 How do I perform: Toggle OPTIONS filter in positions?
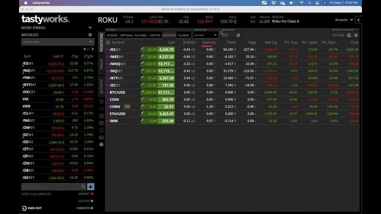coord(126,36)
